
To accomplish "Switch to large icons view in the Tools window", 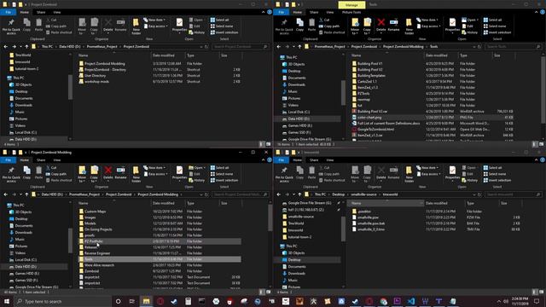I will (542, 144).
